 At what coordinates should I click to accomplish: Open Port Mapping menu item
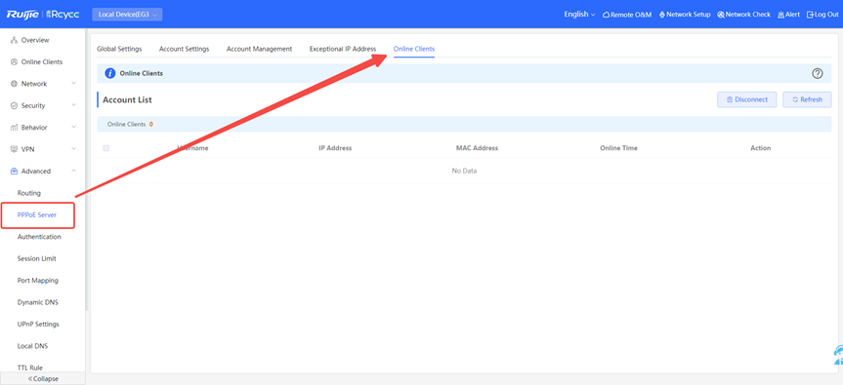pyautogui.click(x=38, y=281)
